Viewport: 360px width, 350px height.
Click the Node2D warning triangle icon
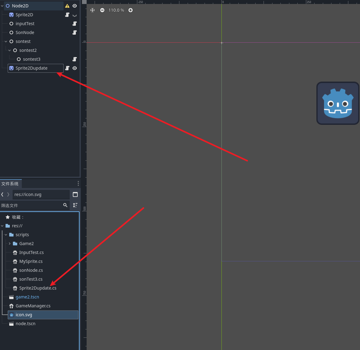(67, 6)
